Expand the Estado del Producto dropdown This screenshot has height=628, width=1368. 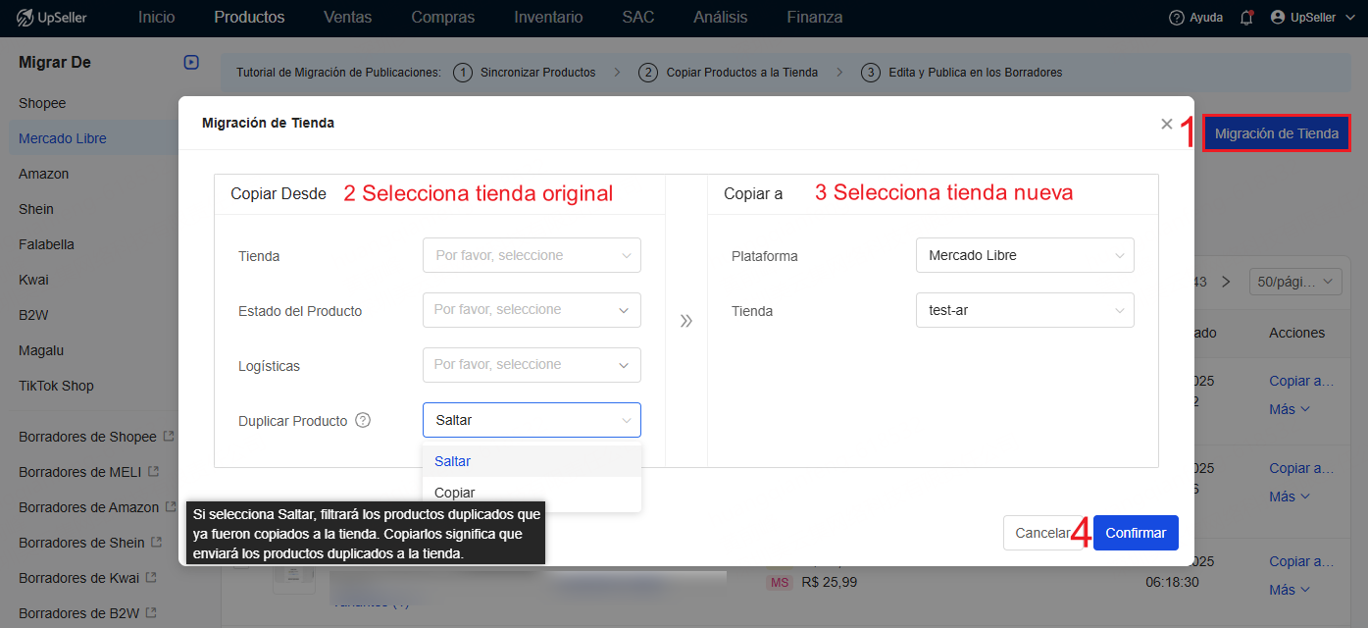(x=532, y=310)
